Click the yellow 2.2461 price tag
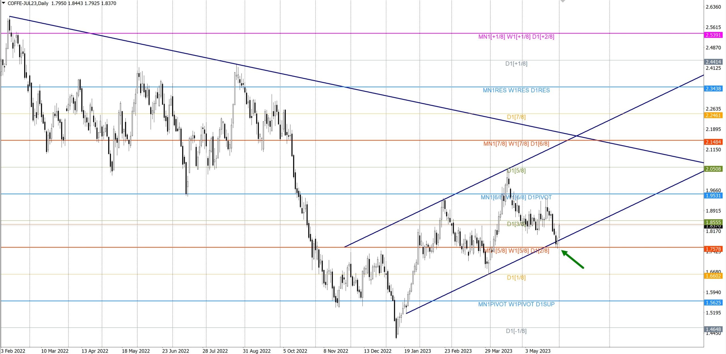Image resolution: width=726 pixels, height=354 pixels. pyautogui.click(x=713, y=115)
